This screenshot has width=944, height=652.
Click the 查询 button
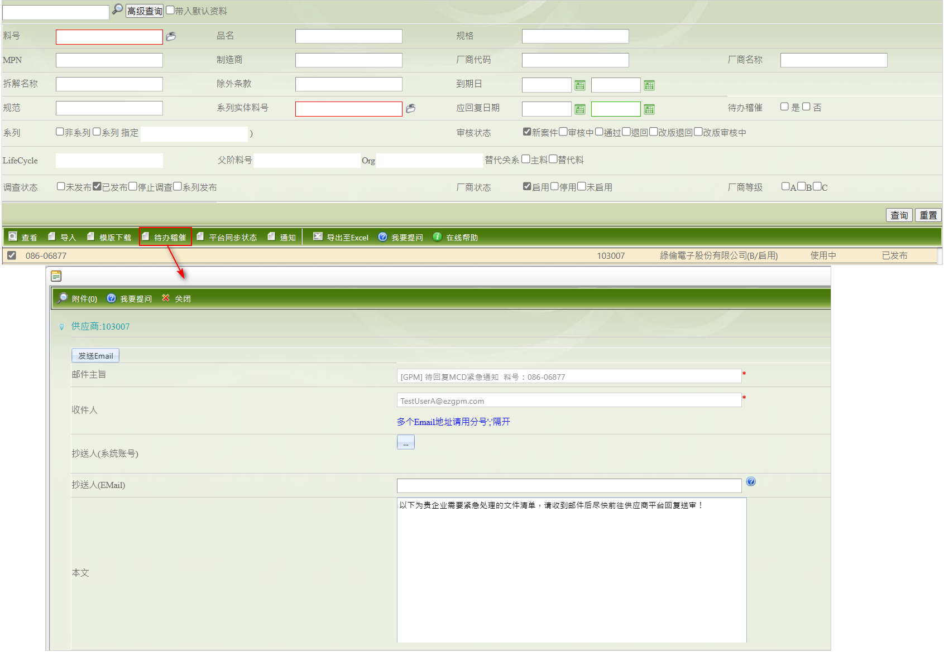click(x=899, y=215)
